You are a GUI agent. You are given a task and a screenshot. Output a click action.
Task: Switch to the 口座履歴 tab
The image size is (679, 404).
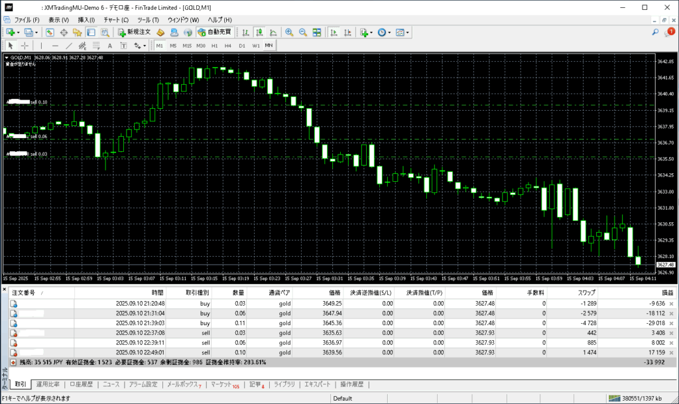coord(81,384)
